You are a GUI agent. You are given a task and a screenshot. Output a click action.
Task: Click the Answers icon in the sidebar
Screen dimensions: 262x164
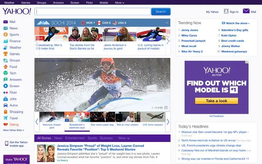pyautogui.click(x=5, y=79)
